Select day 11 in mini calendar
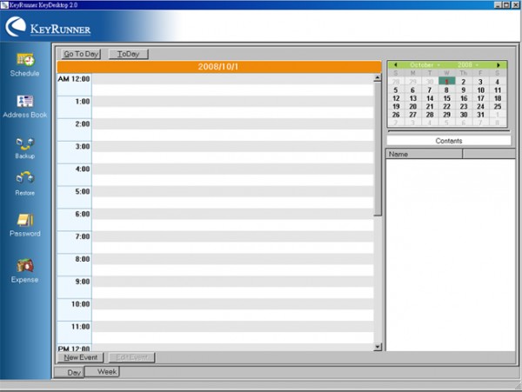 [498, 90]
